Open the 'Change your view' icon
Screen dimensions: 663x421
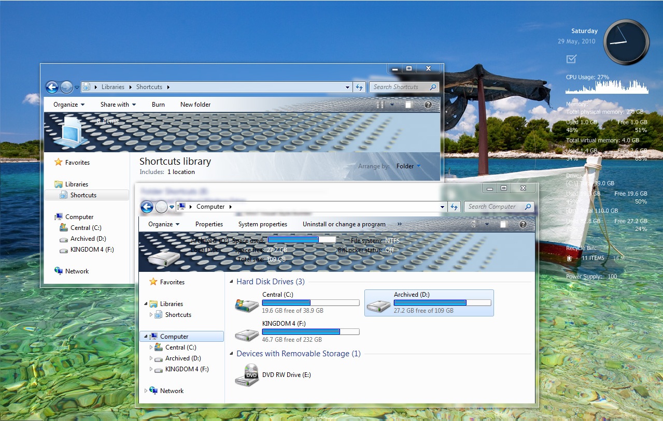pyautogui.click(x=473, y=224)
